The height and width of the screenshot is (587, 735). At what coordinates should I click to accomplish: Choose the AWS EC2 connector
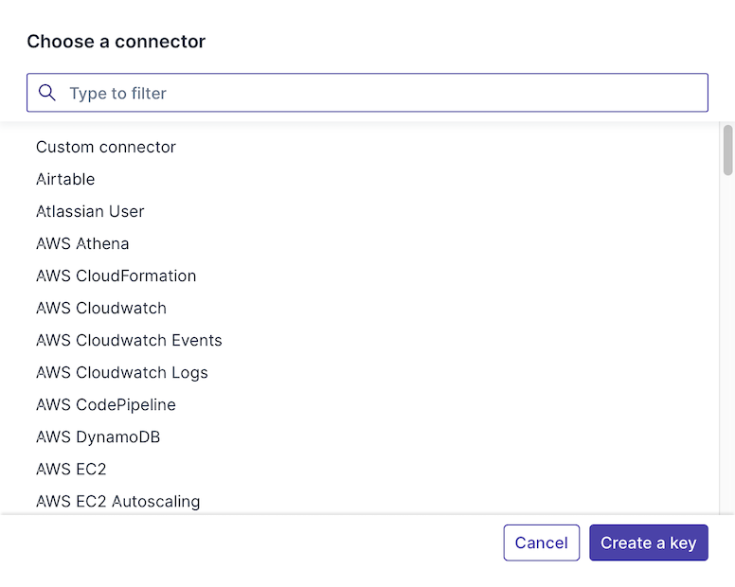pyautogui.click(x=71, y=469)
